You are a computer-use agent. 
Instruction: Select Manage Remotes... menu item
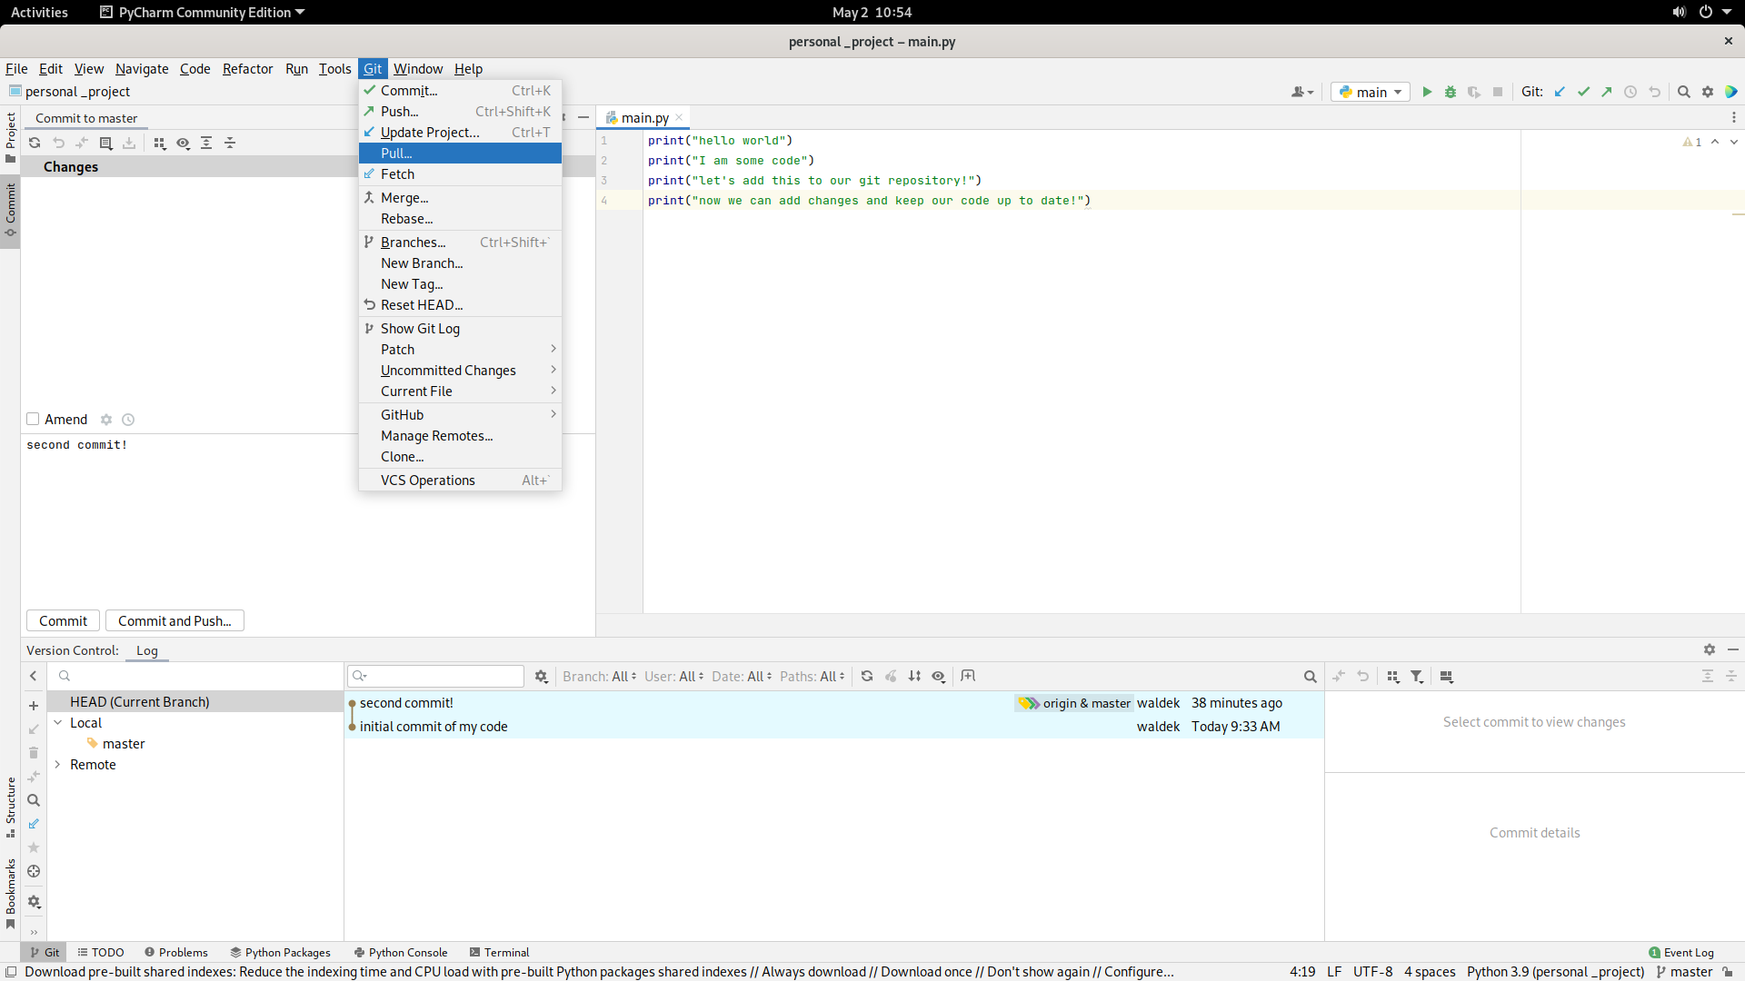point(460,436)
